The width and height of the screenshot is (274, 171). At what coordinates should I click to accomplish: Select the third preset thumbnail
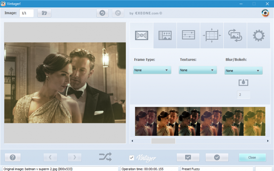click(189, 121)
